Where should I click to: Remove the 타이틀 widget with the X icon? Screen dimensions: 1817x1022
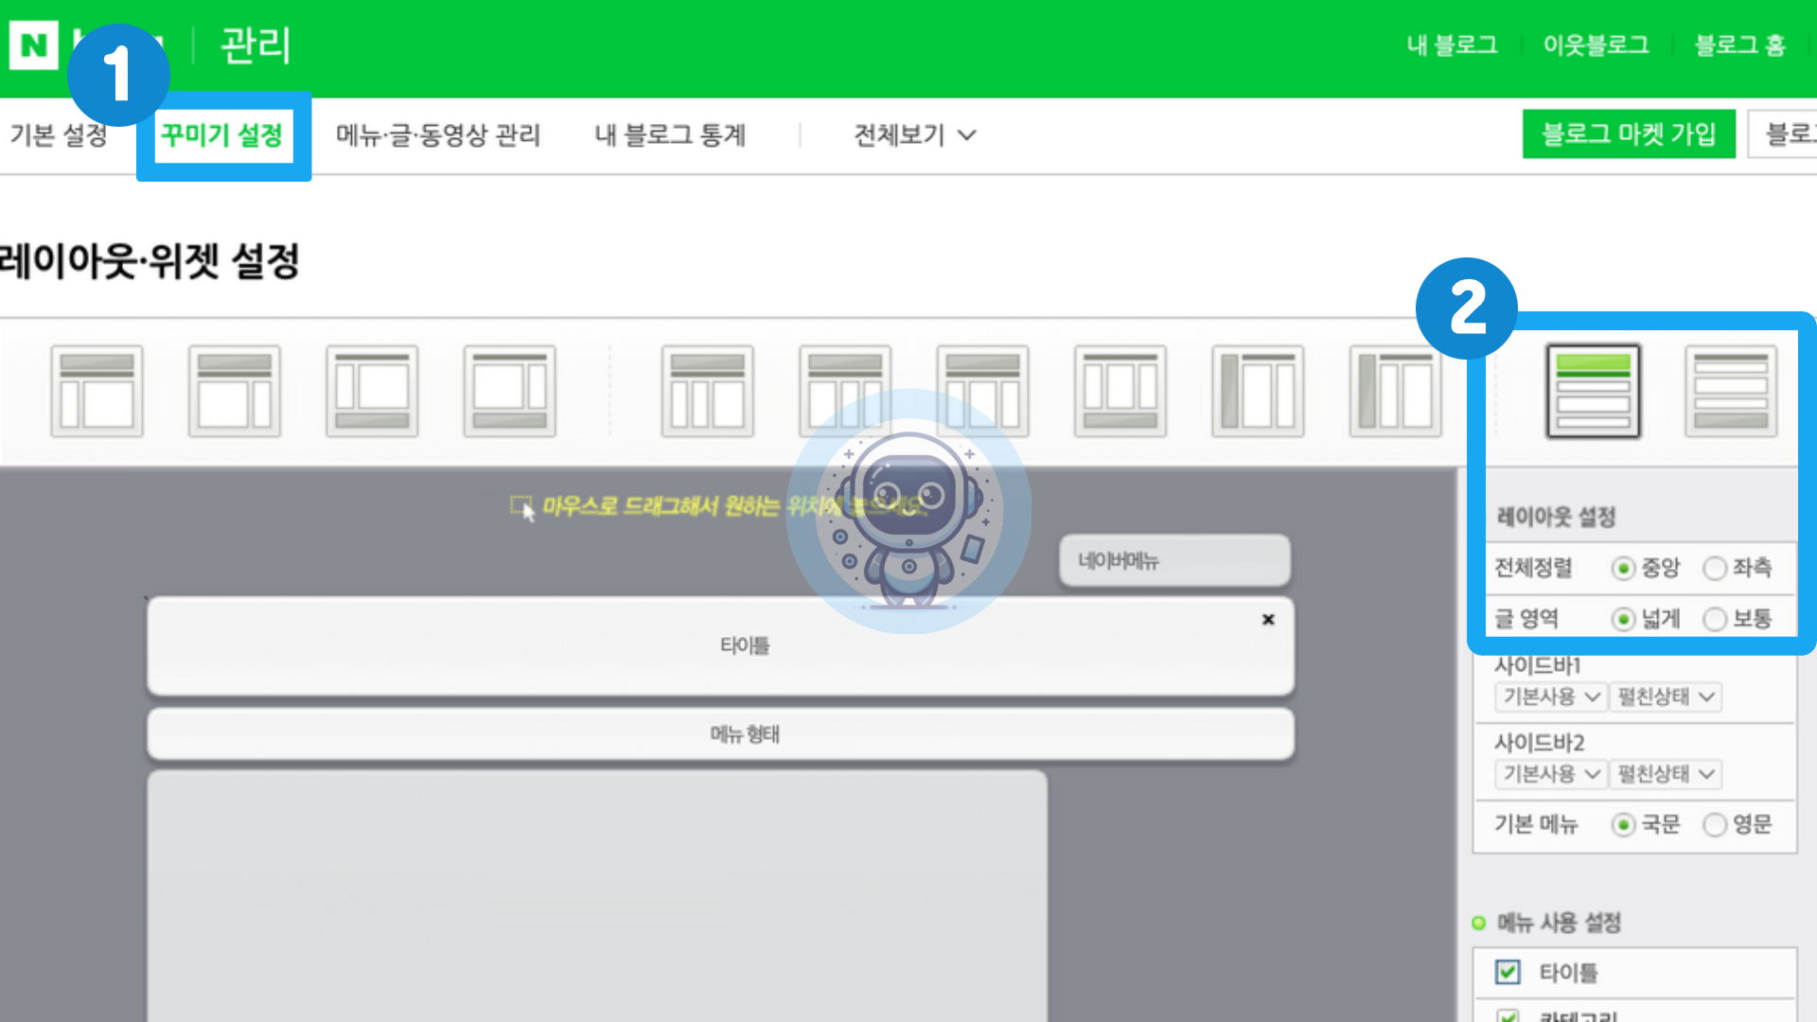coord(1268,620)
